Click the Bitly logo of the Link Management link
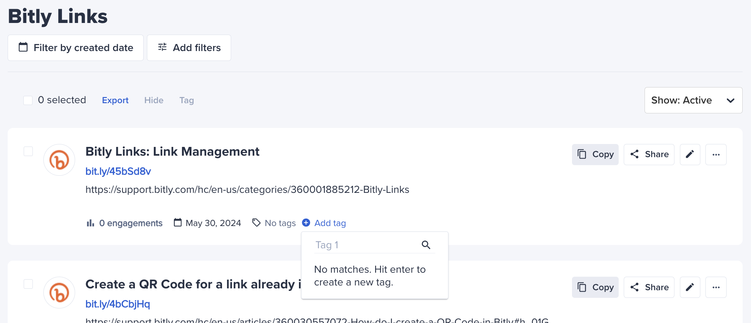Screen dimensions: 751x323 [x=59, y=160]
